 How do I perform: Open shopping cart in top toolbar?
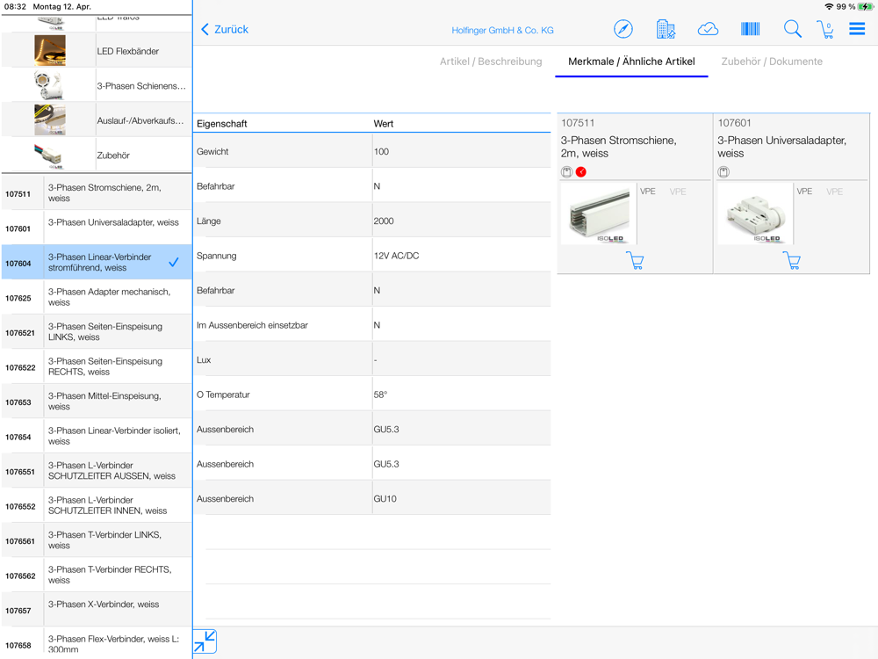pos(826,29)
